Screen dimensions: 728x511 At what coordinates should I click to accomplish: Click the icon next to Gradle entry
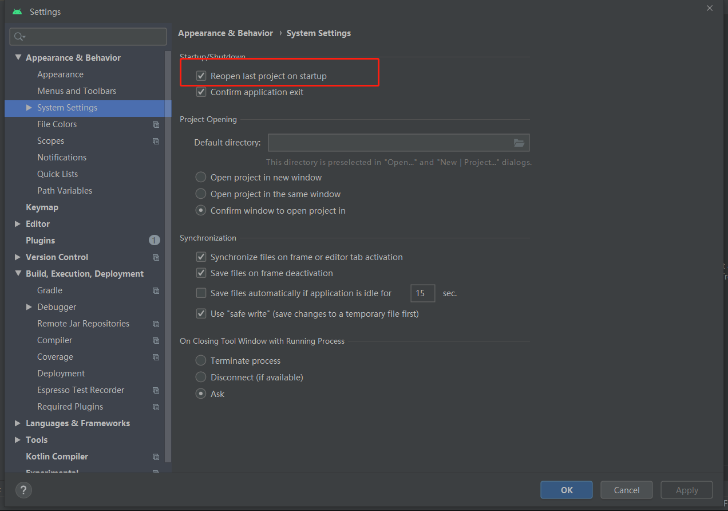point(156,290)
